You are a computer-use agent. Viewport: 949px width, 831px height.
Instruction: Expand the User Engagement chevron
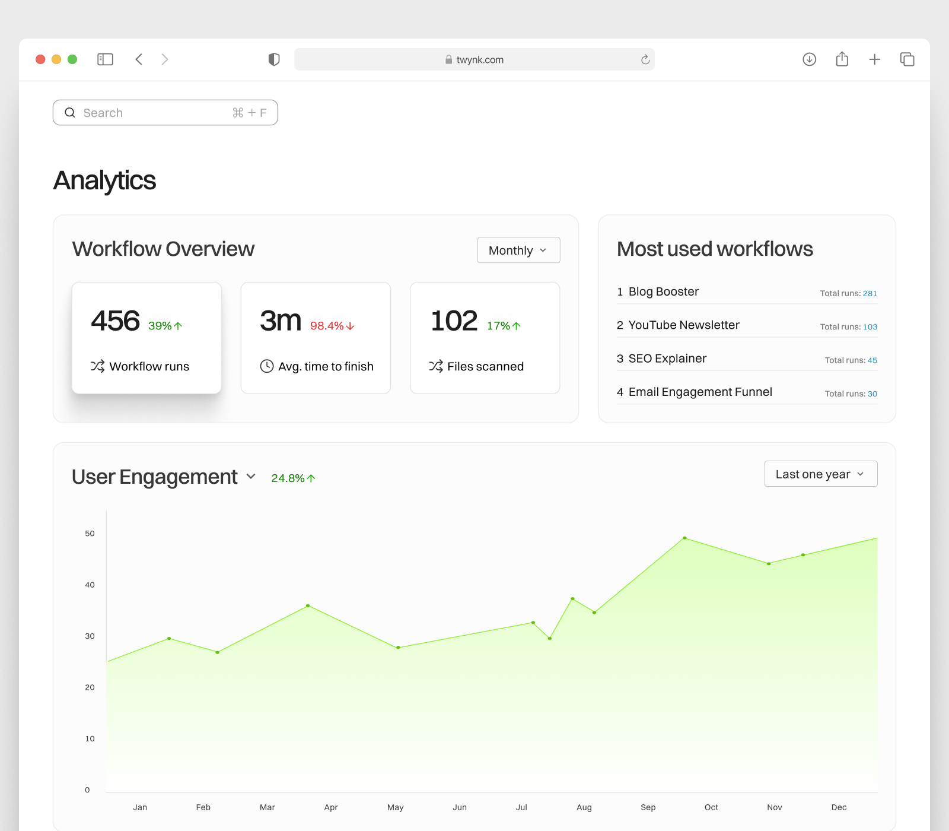[x=250, y=477]
